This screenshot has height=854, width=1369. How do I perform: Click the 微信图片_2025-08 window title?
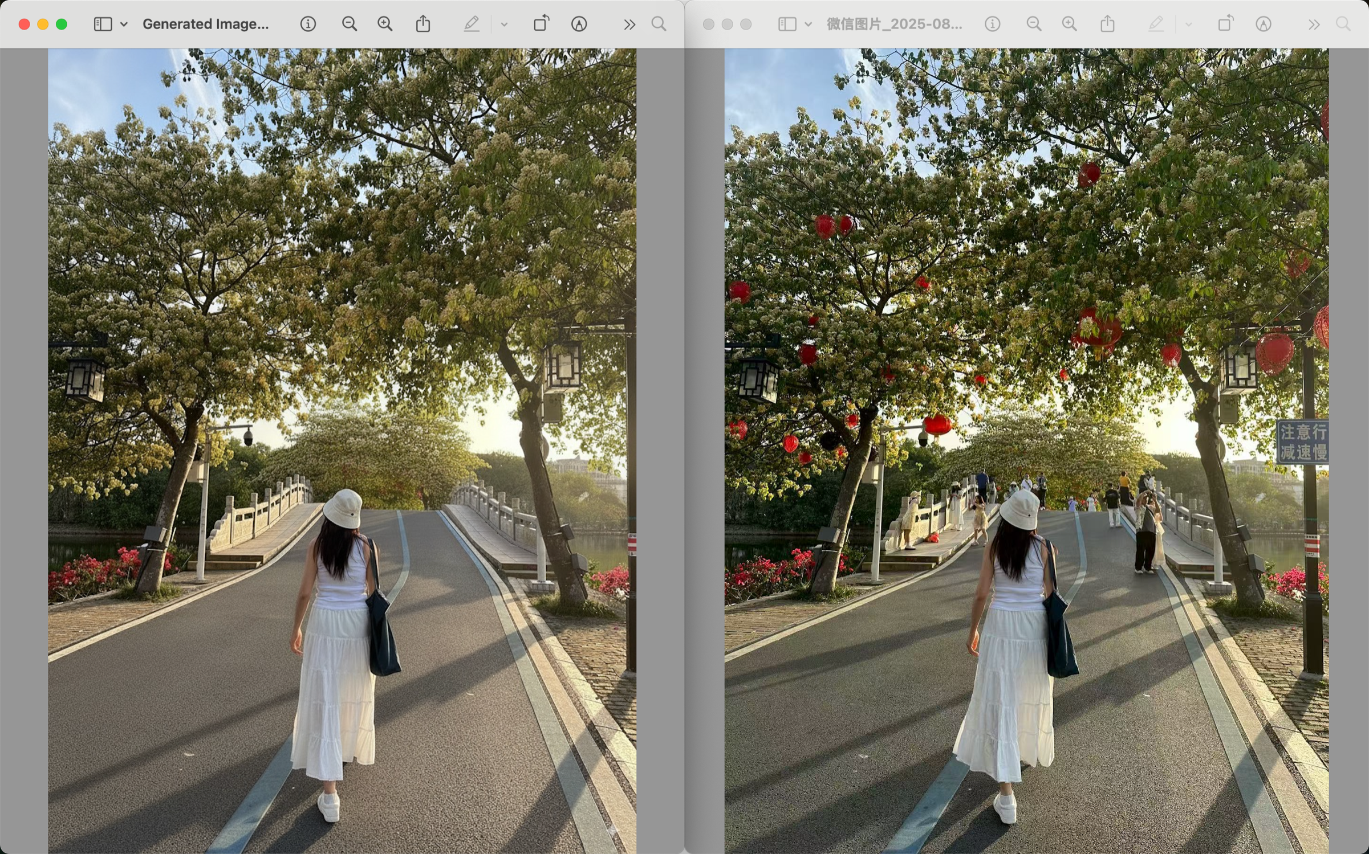point(894,24)
